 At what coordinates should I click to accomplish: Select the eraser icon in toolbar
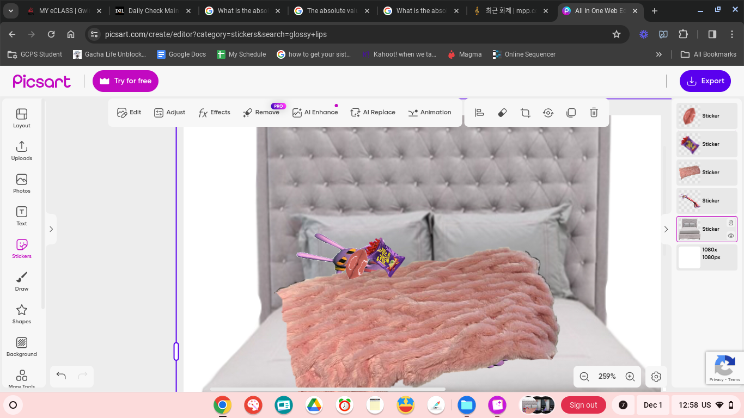[502, 113]
